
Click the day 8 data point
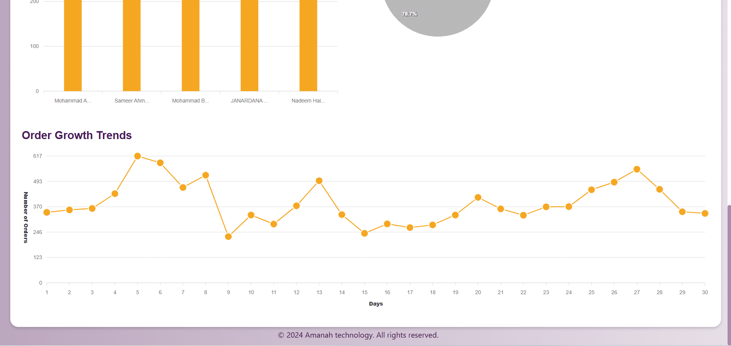click(x=206, y=175)
